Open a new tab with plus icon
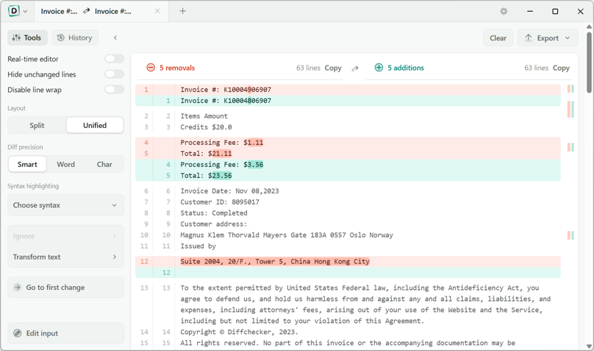 [182, 11]
